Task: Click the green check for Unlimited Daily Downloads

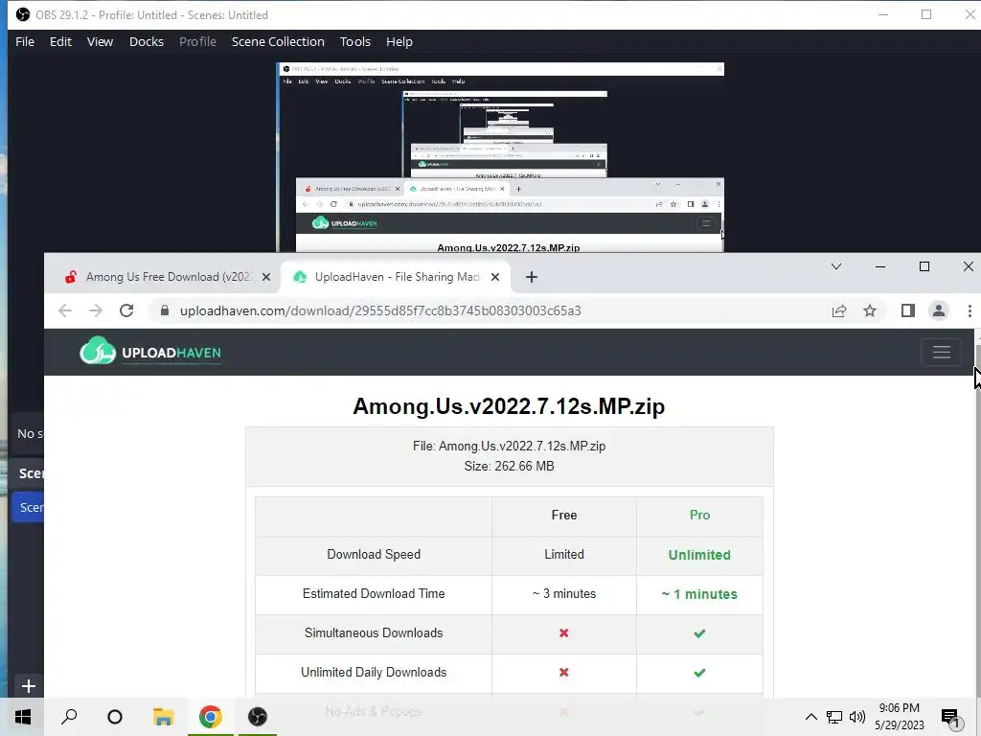Action: click(x=699, y=673)
